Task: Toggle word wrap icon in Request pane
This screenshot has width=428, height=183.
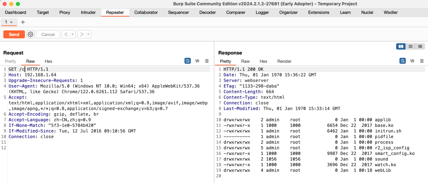Action: pos(187,61)
